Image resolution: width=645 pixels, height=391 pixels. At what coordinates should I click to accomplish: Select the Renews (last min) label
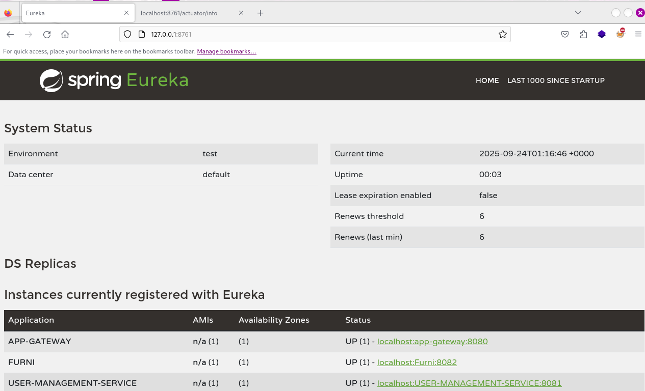pyautogui.click(x=368, y=237)
